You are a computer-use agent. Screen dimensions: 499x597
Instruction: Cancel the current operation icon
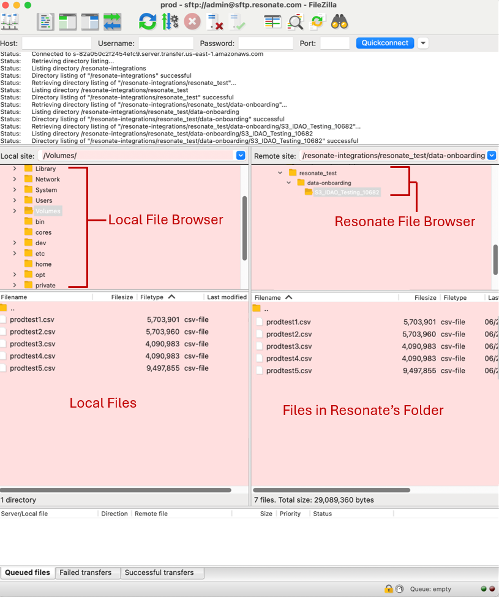(192, 21)
